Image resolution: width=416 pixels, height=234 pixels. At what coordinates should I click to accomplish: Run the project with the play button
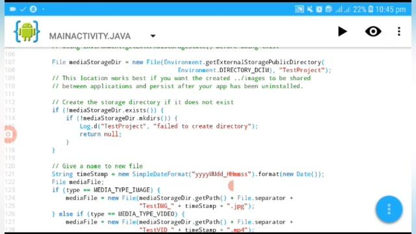[x=343, y=31]
